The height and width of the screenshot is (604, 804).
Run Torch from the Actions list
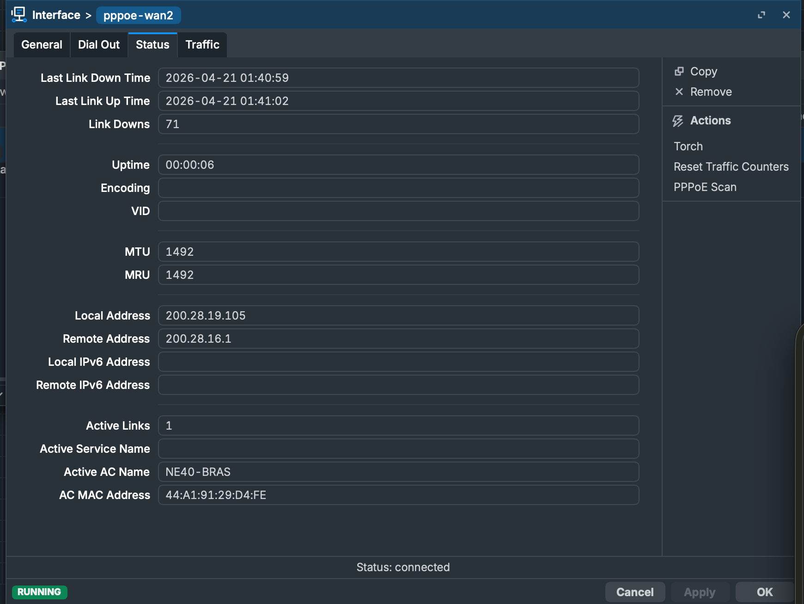point(688,146)
